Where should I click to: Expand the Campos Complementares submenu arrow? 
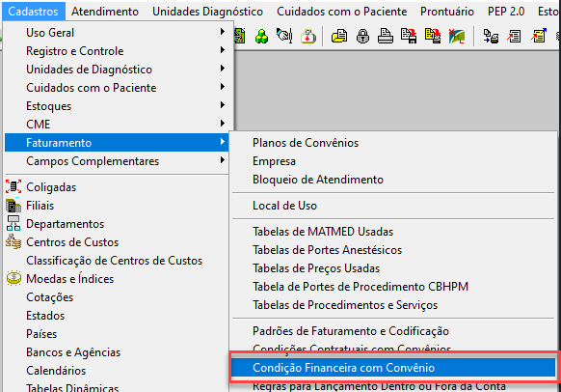pyautogui.click(x=223, y=160)
